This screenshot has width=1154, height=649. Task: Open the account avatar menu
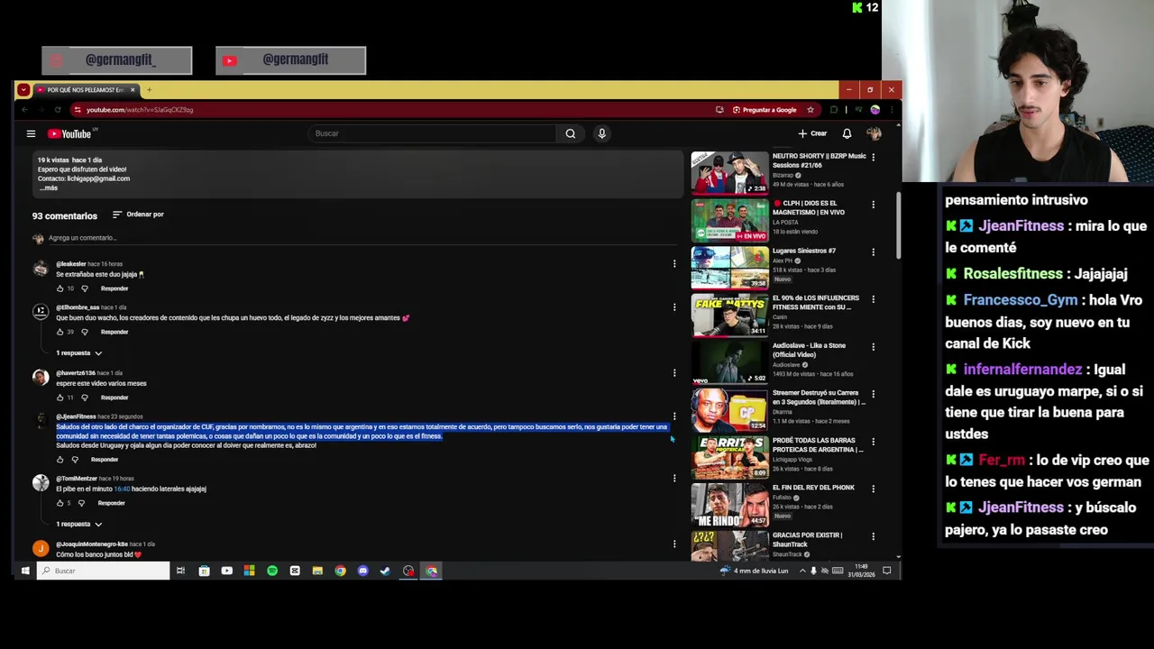click(x=873, y=133)
